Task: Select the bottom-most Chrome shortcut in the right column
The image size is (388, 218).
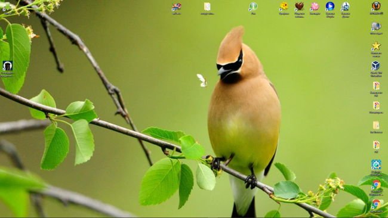Action: 376,204
